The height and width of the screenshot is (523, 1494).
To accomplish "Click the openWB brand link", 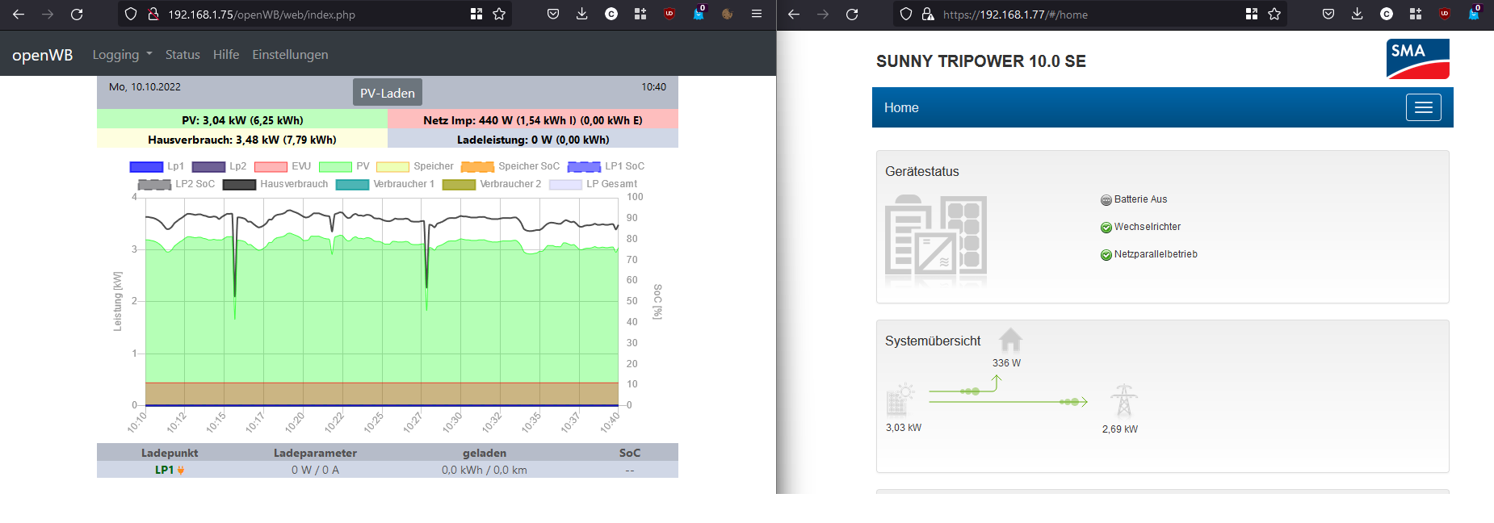I will click(x=42, y=55).
